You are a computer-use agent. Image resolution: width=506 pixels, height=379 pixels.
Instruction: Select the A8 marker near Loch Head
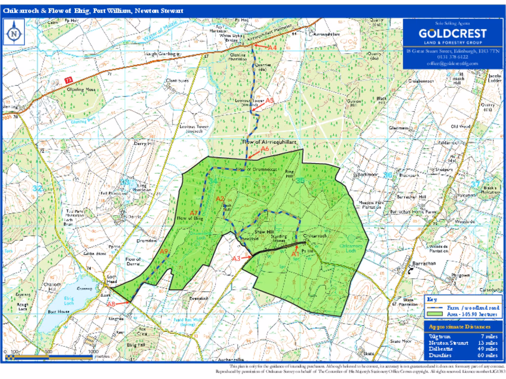pyautogui.click(x=111, y=304)
